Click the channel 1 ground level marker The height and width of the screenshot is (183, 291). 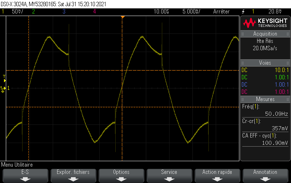4,88
